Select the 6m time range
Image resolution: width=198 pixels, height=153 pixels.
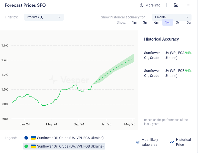(x=157, y=23)
